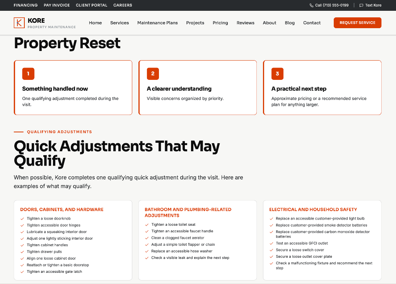The width and height of the screenshot is (396, 284).
Task: Click checkmark beside Tighten a loose toilet seat
Action: 147,225
